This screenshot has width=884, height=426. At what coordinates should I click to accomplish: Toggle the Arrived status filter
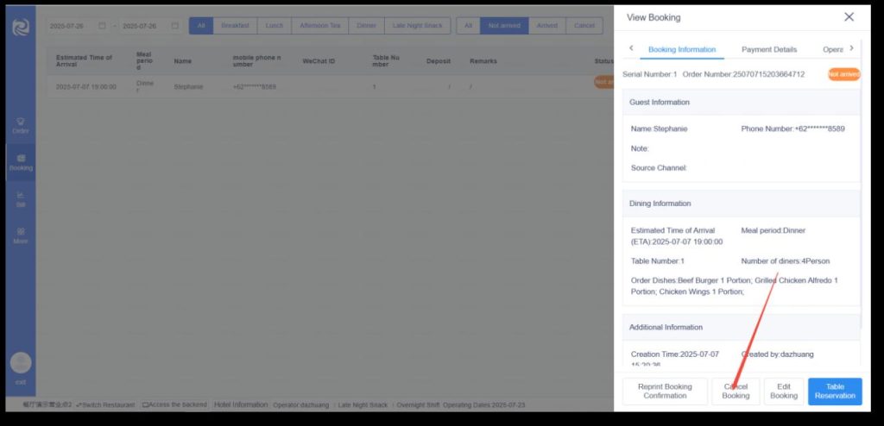[547, 26]
